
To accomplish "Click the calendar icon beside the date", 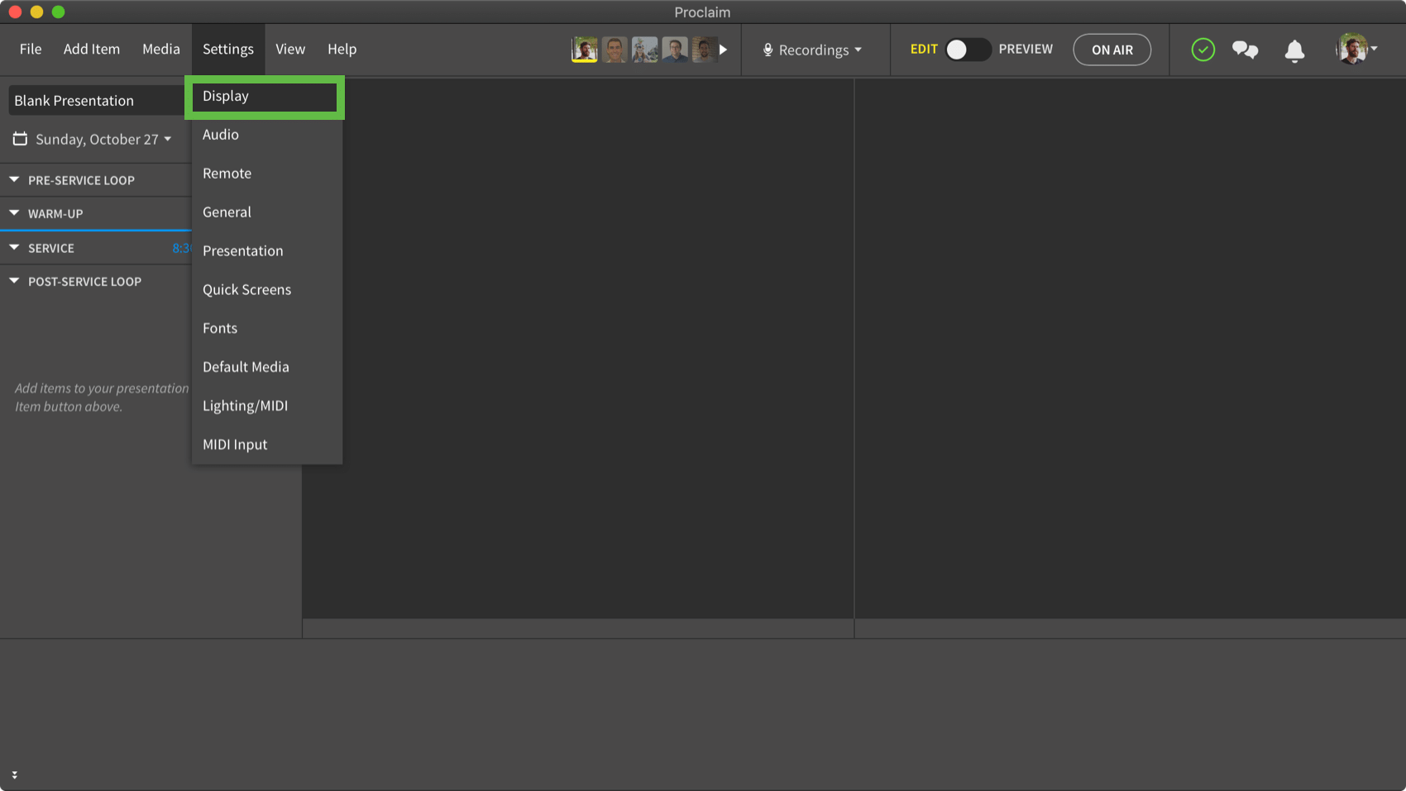I will [x=20, y=139].
